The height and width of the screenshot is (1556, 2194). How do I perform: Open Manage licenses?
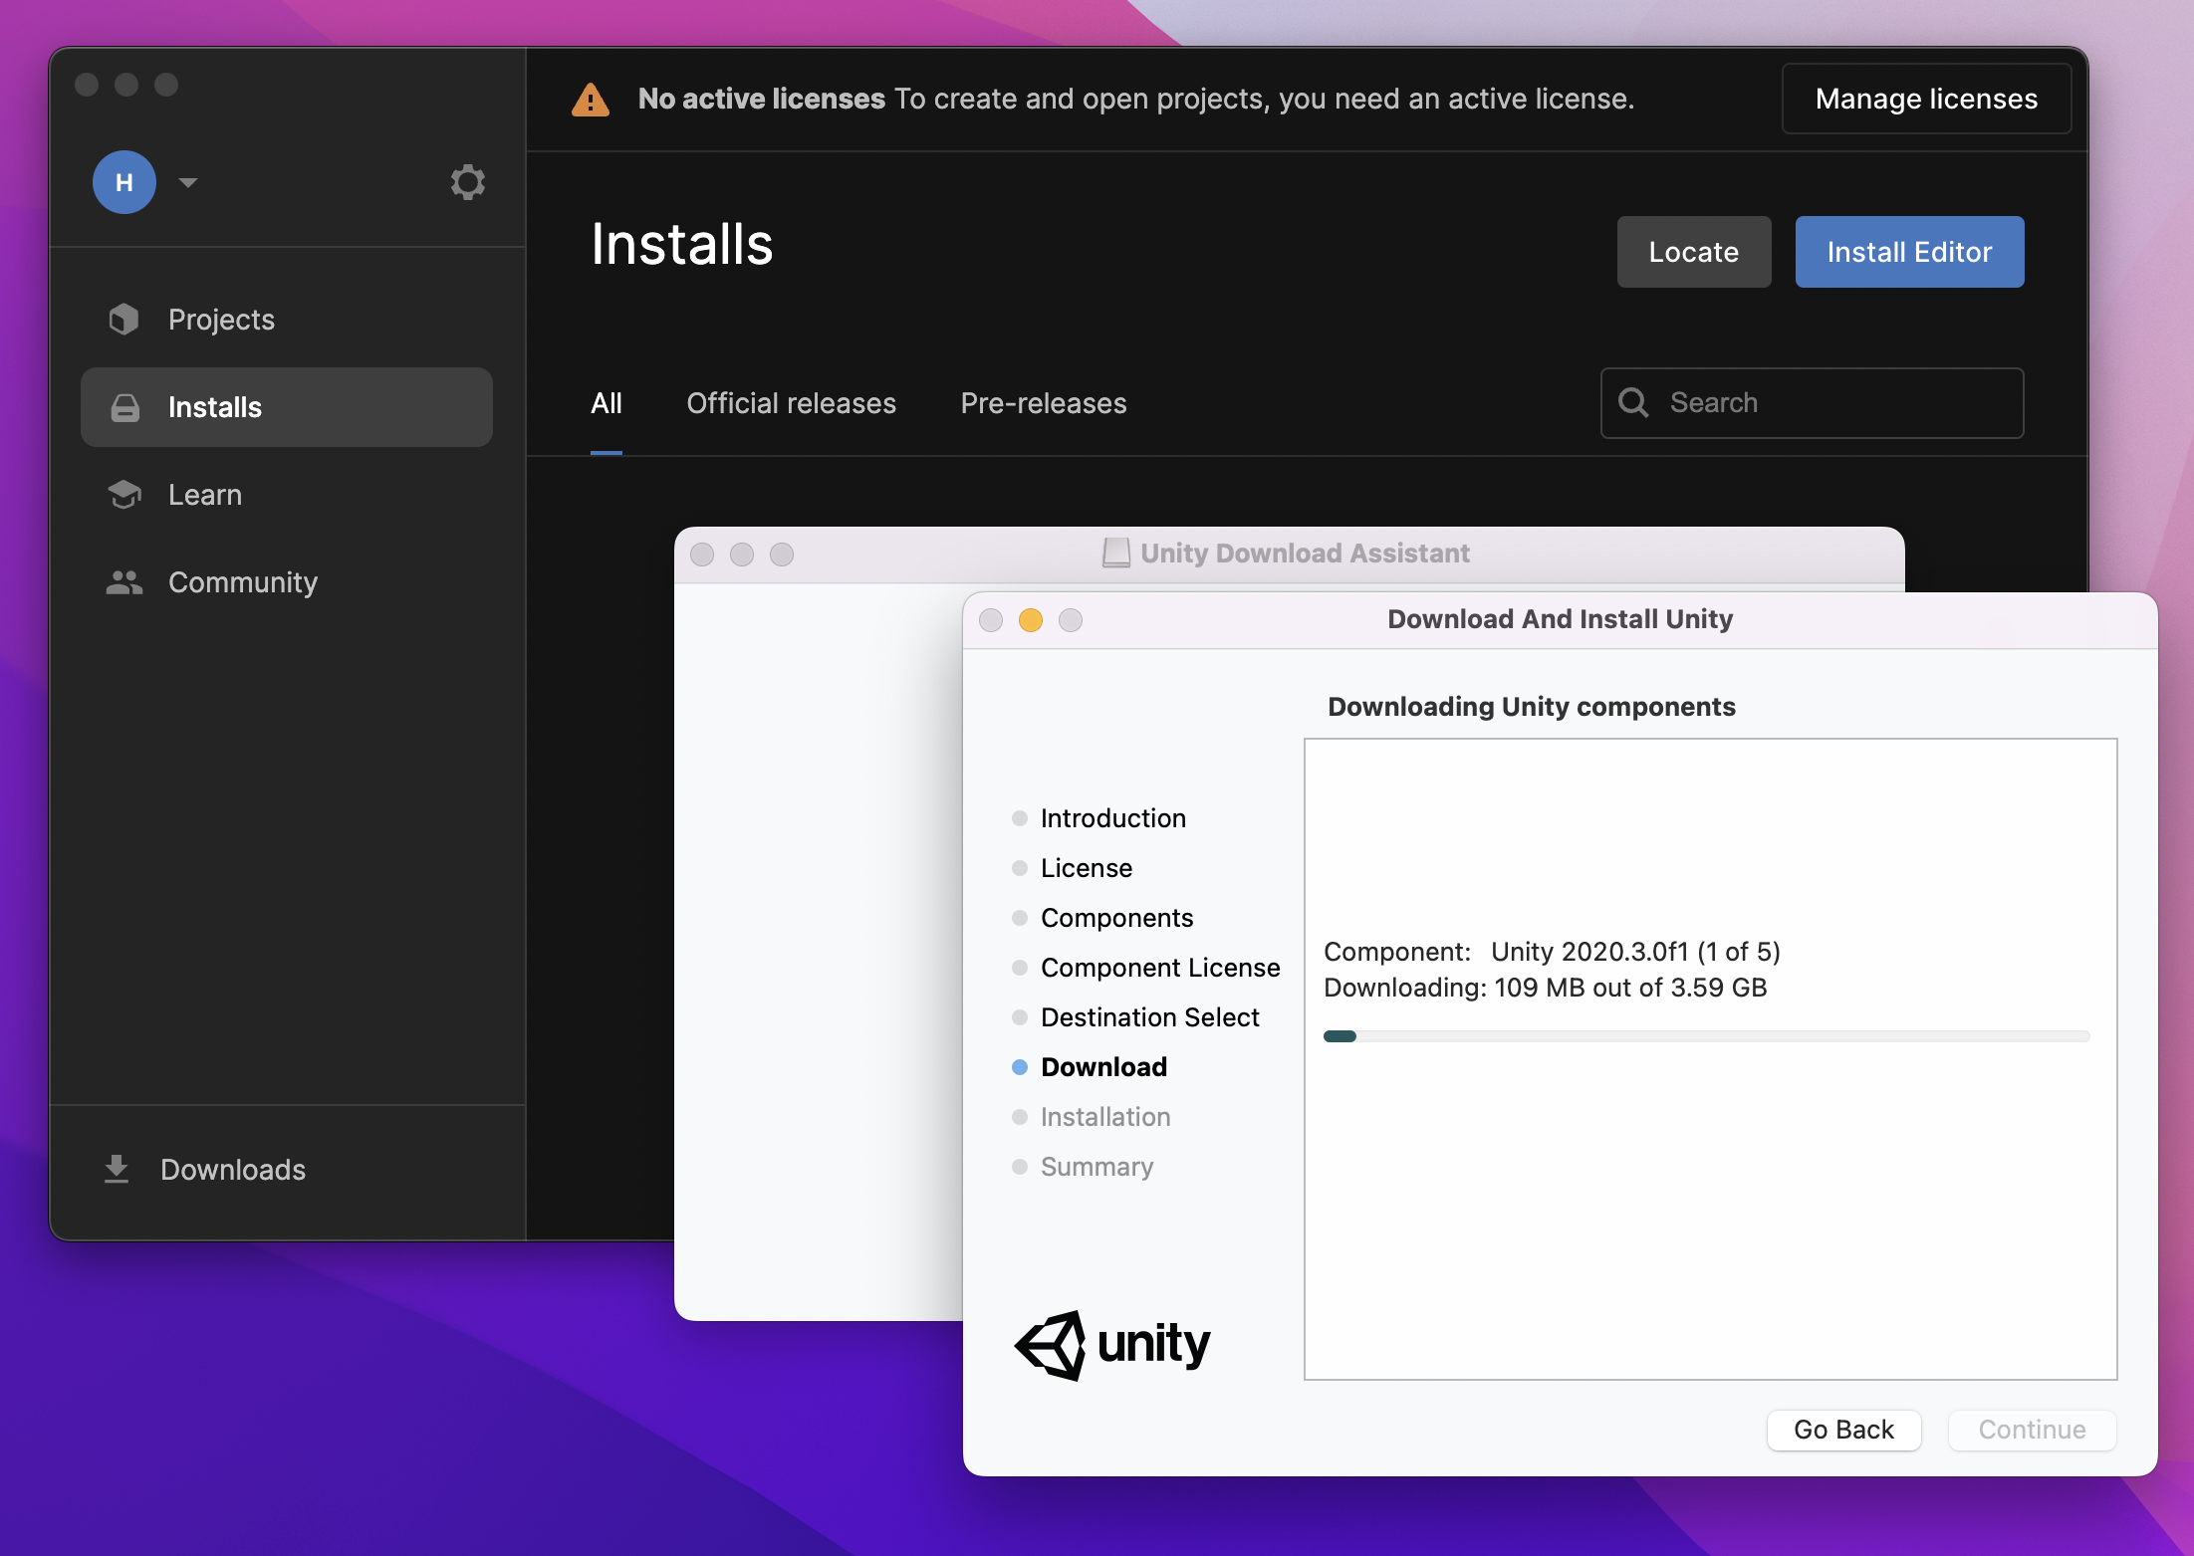click(1925, 99)
